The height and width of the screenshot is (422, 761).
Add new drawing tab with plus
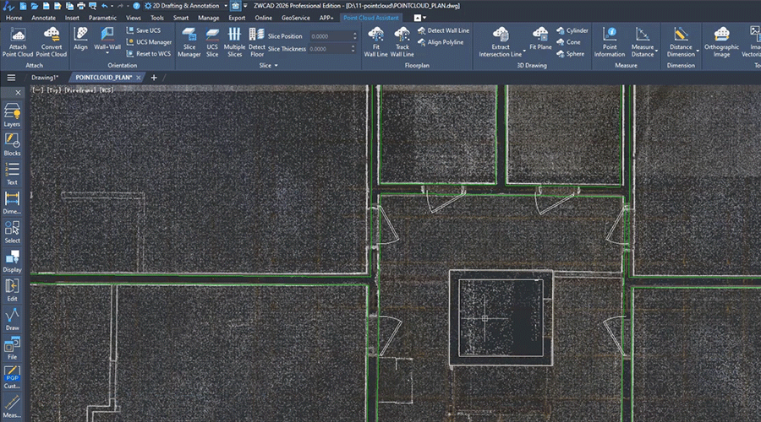click(x=154, y=78)
